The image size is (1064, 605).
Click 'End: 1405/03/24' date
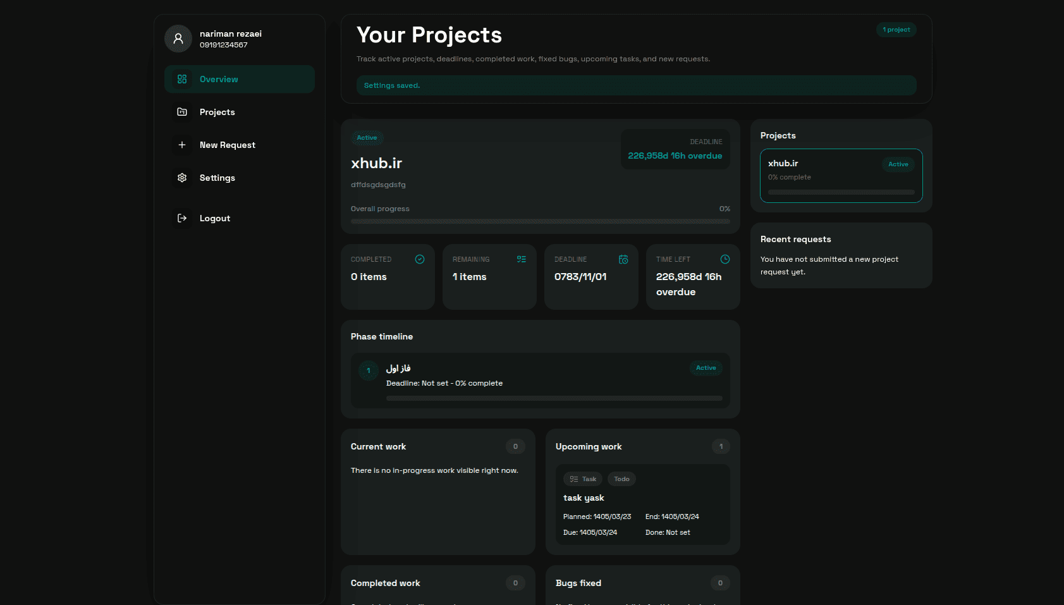672,516
